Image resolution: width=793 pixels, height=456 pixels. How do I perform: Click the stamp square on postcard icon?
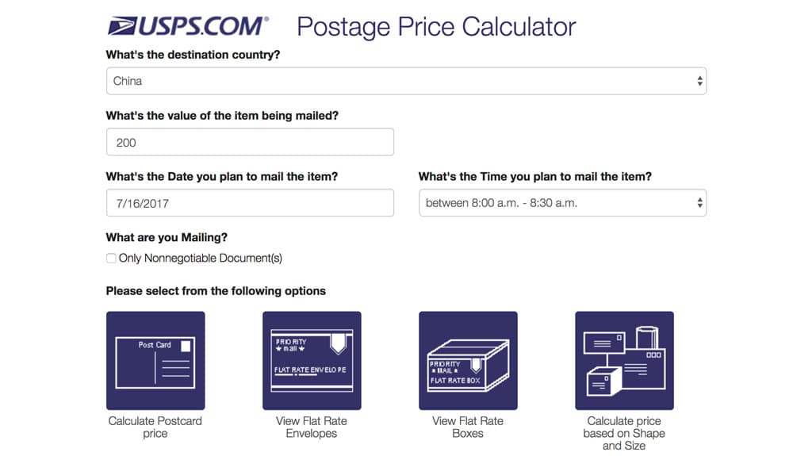(186, 346)
